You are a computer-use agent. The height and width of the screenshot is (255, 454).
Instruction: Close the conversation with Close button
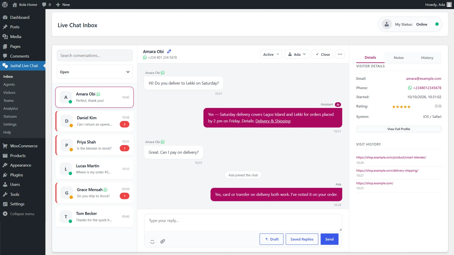coord(323,54)
